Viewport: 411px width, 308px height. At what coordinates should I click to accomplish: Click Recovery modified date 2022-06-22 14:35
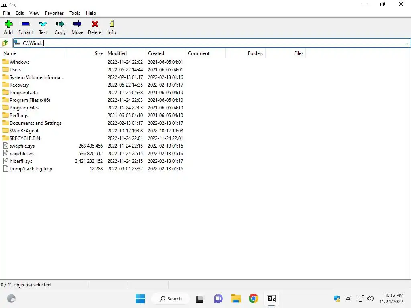click(125, 85)
